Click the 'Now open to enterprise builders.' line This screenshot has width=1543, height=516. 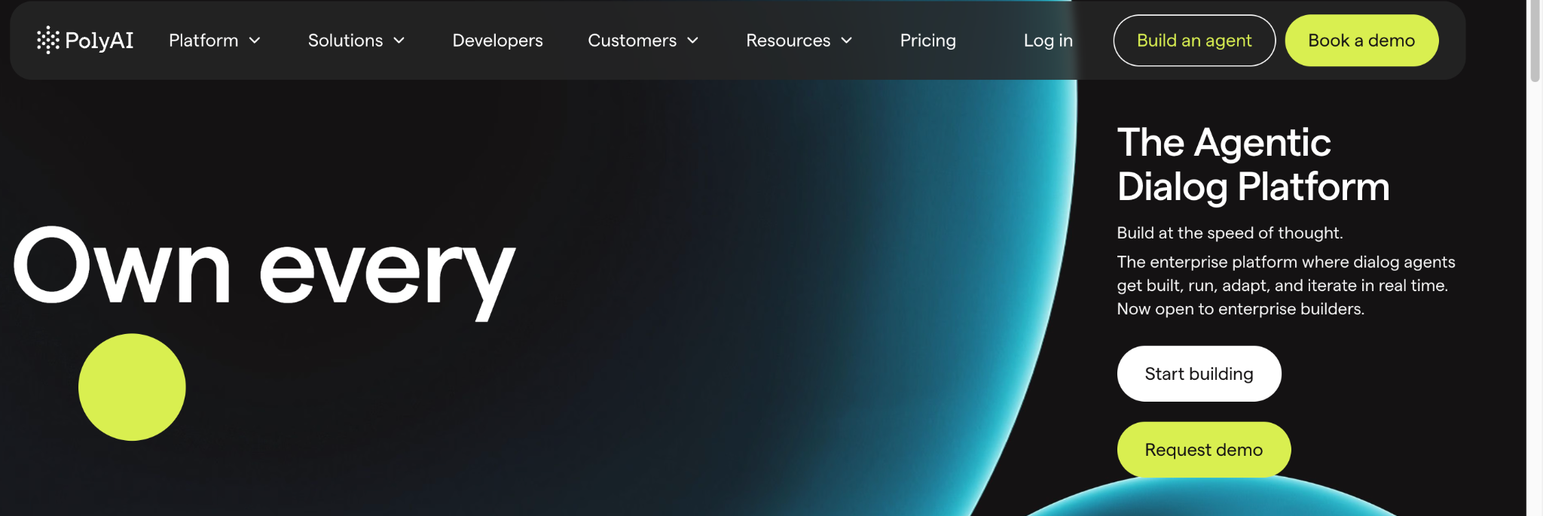(x=1240, y=309)
